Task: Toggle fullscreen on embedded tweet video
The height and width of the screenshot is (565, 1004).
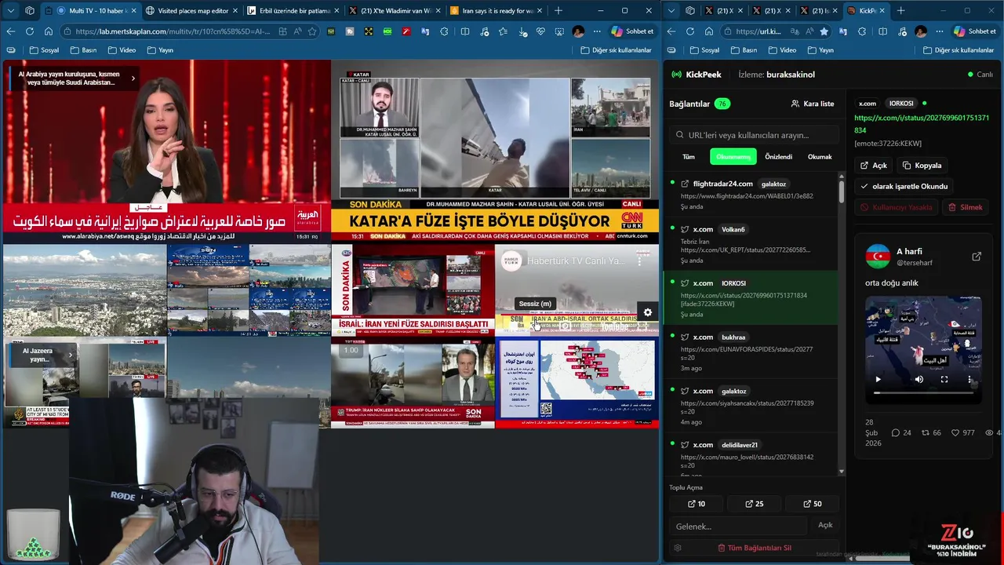Action: 944,379
